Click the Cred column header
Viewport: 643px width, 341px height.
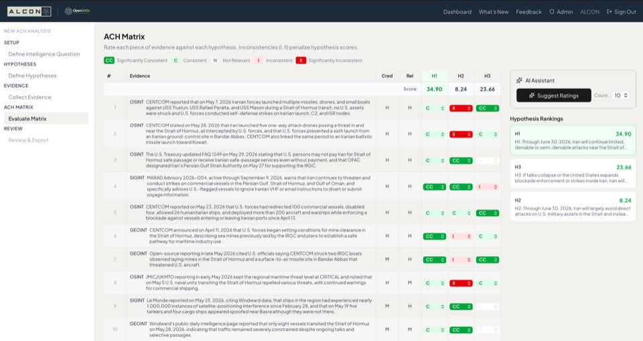pyautogui.click(x=386, y=76)
